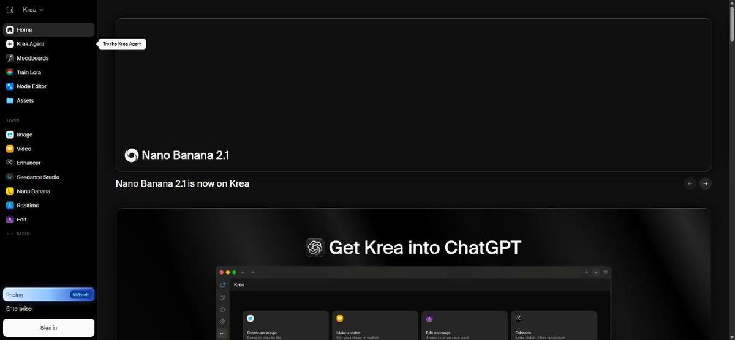Click the 'Create an image' card in preview
The height and width of the screenshot is (340, 735).
pyautogui.click(x=285, y=325)
